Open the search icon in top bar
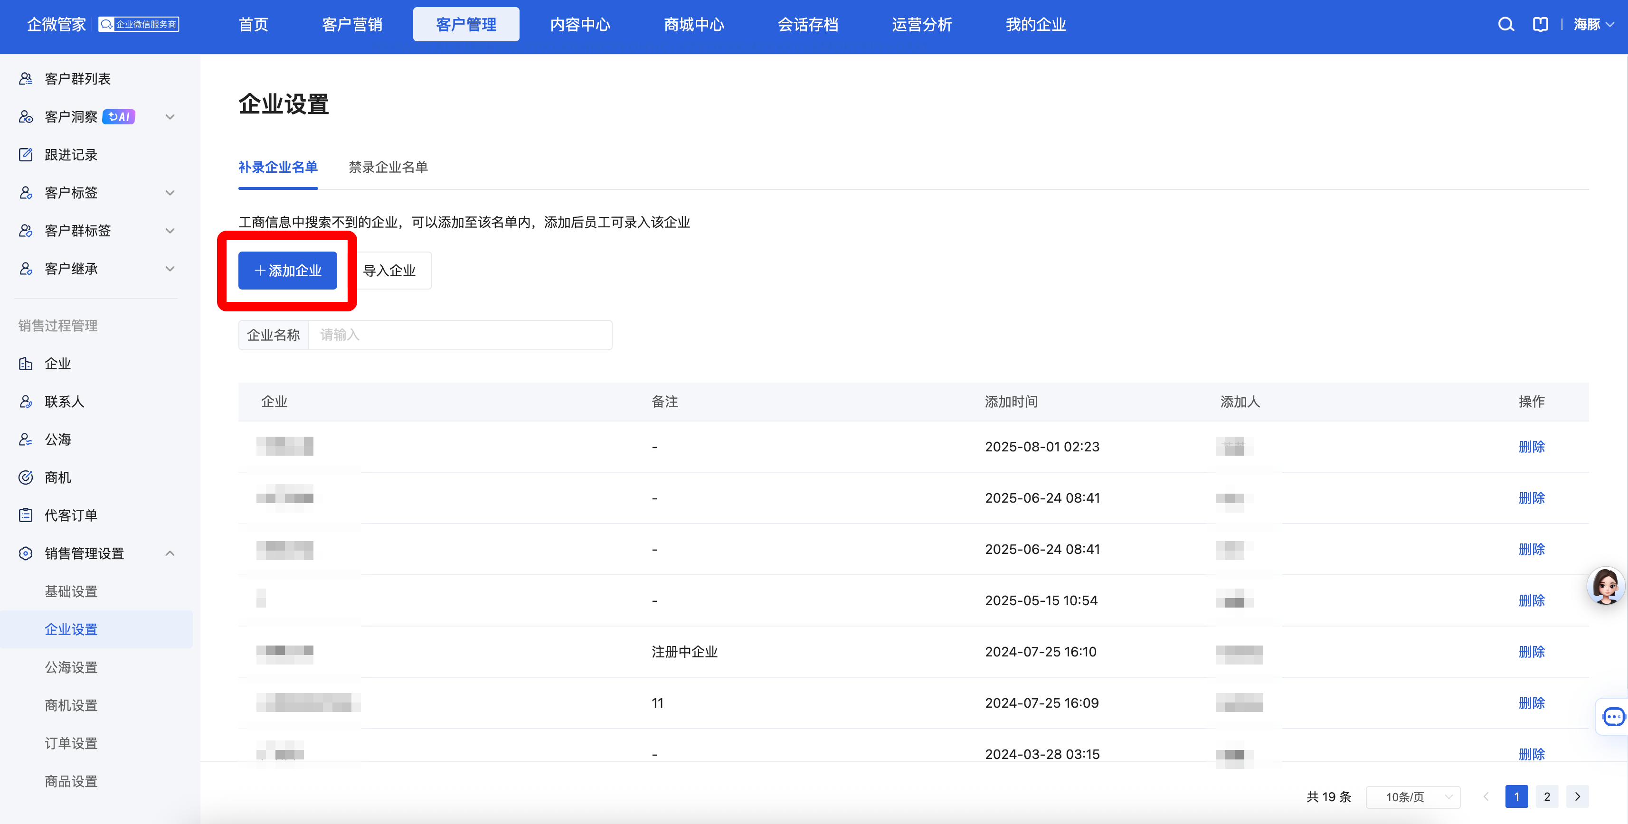 1506,25
